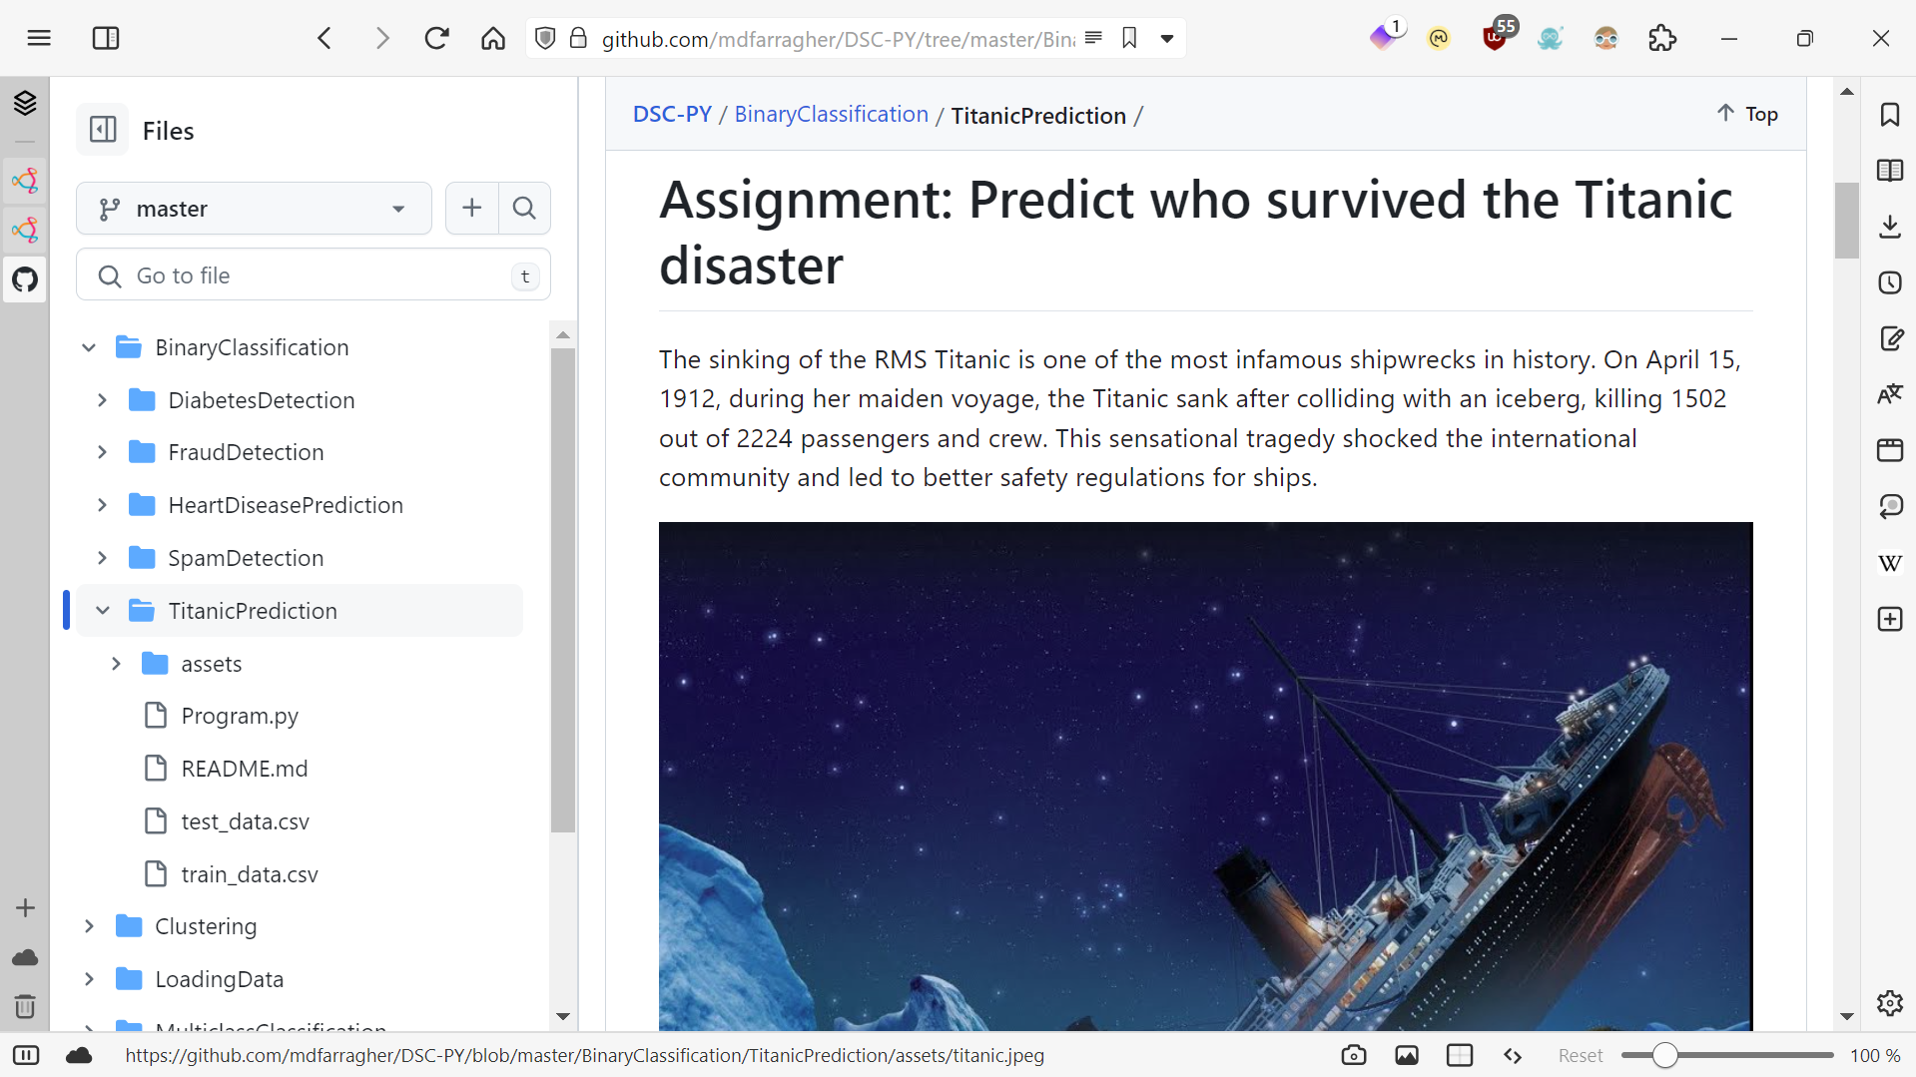Image resolution: width=1916 pixels, height=1077 pixels.
Task: Open the Vivaldi main menu
Action: point(39,38)
